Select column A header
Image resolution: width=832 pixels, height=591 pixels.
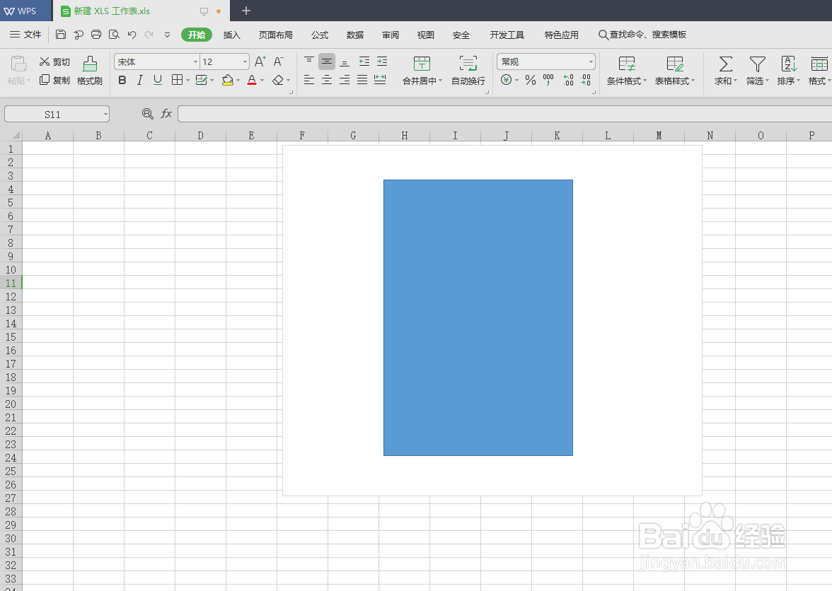coord(48,135)
